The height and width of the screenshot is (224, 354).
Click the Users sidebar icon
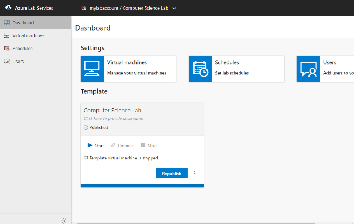coord(6,62)
